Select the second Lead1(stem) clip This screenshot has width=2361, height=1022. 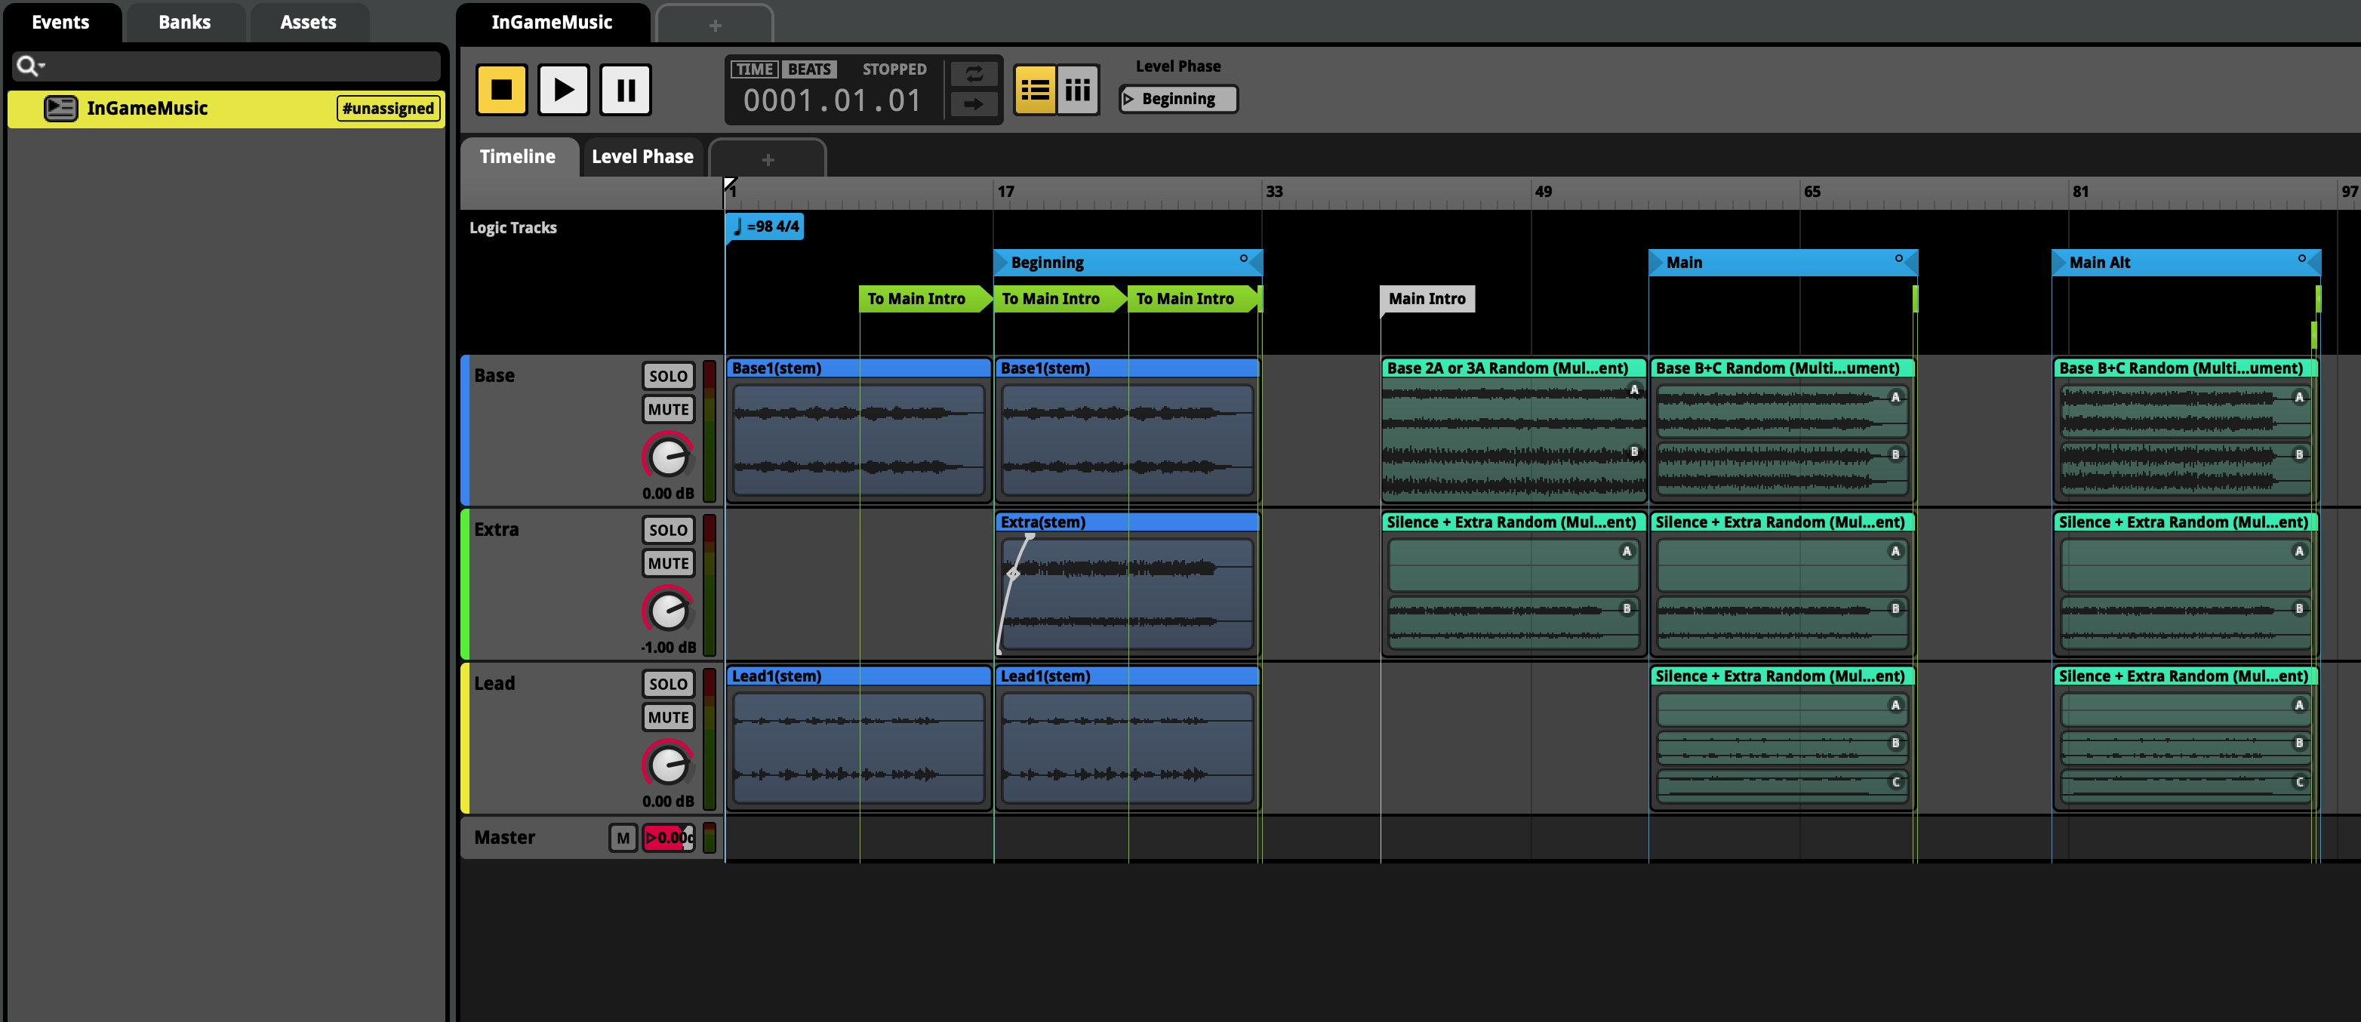[x=1128, y=738]
